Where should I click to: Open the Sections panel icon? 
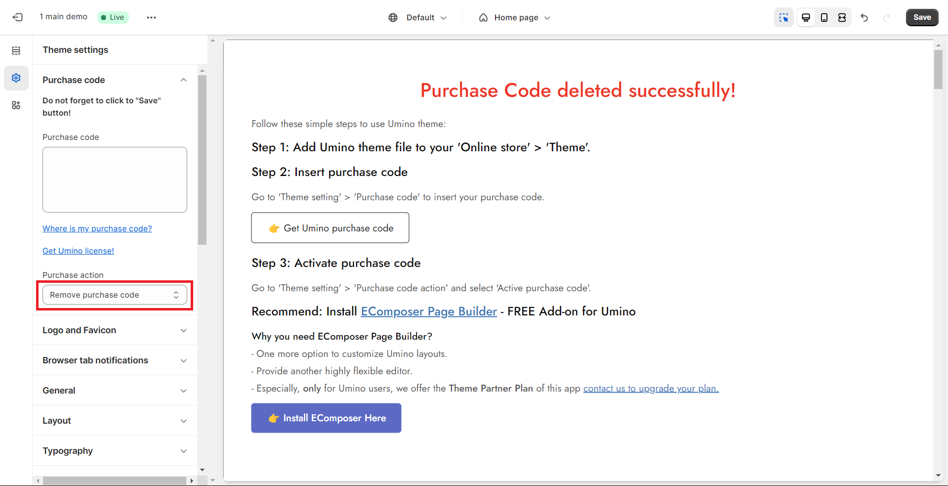(16, 50)
